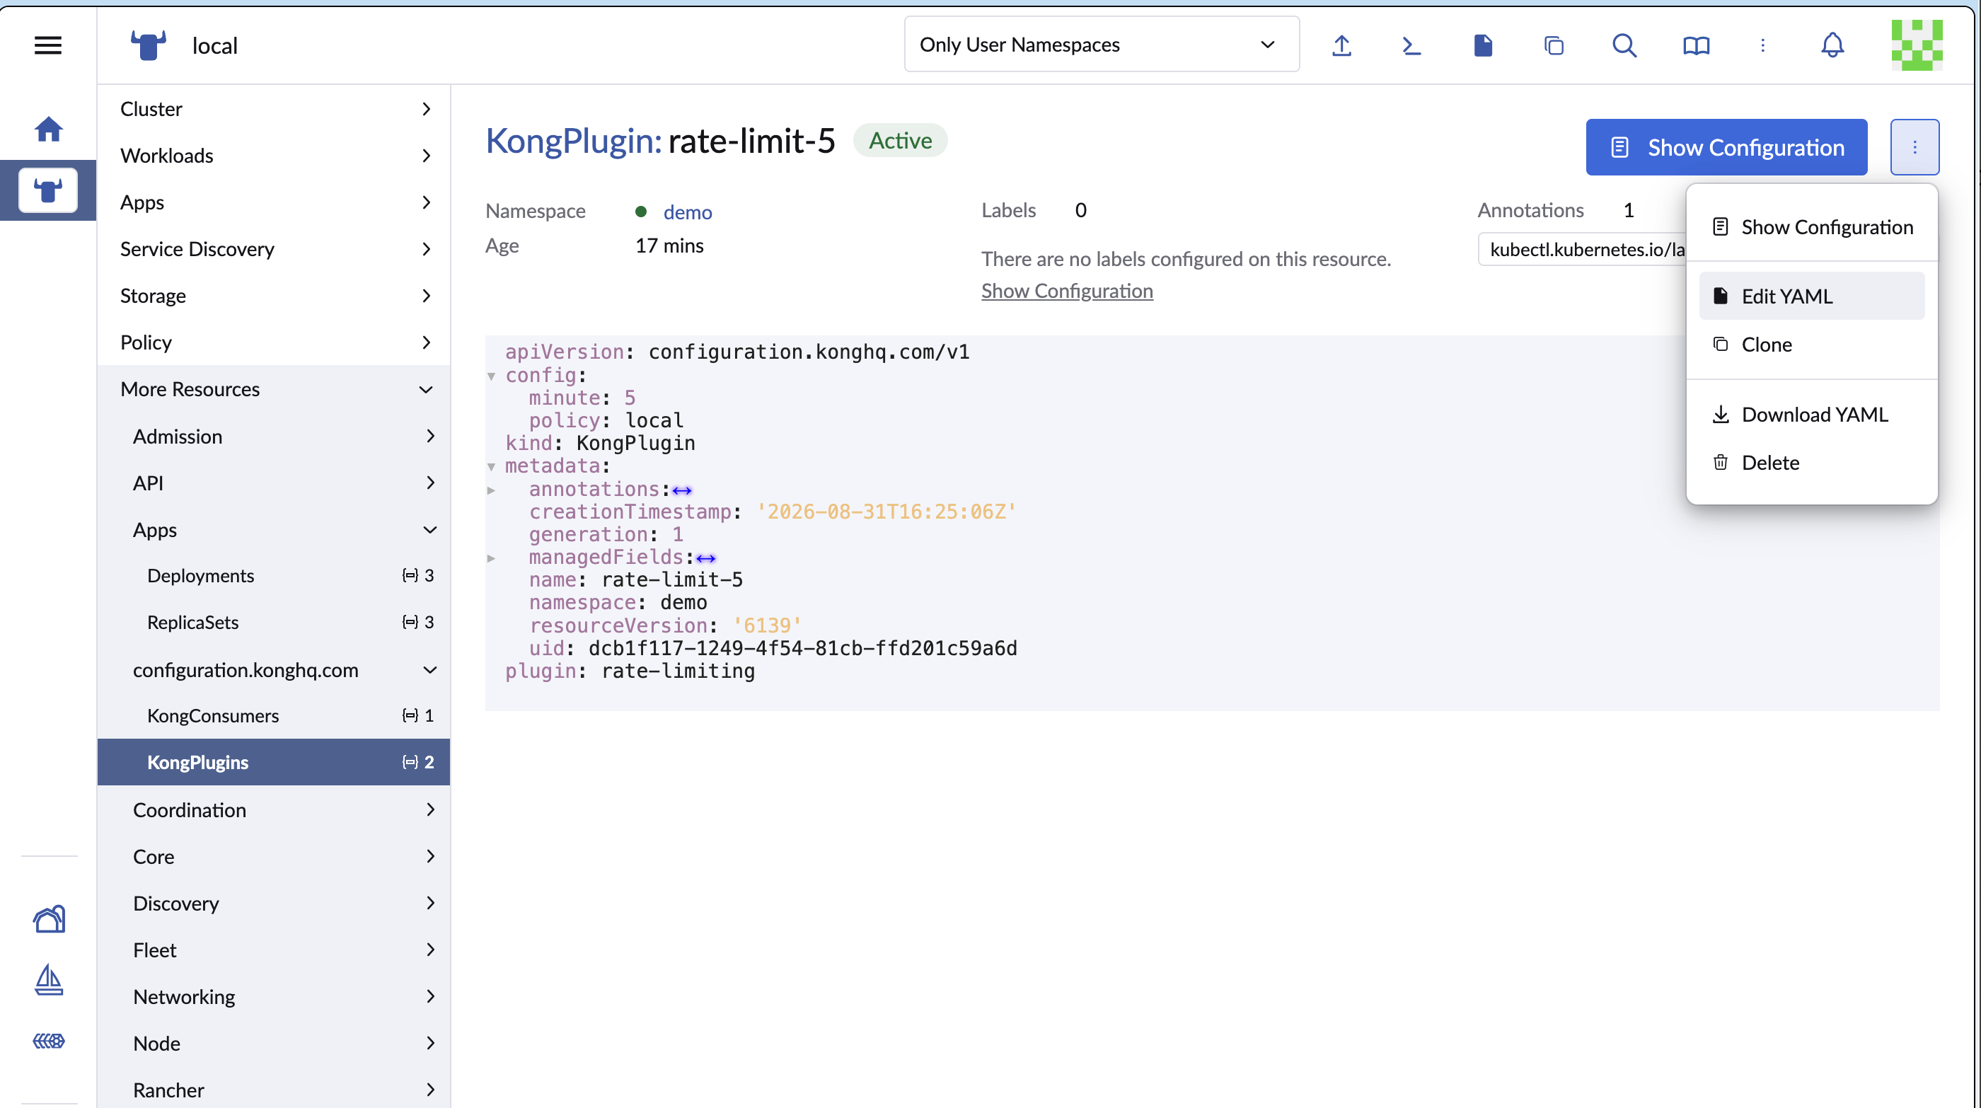Expand the Coordination group
Screen dimensions: 1981x1108
(273, 809)
